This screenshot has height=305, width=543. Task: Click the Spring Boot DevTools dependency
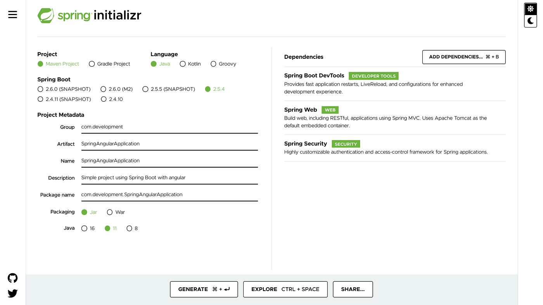[x=395, y=84]
